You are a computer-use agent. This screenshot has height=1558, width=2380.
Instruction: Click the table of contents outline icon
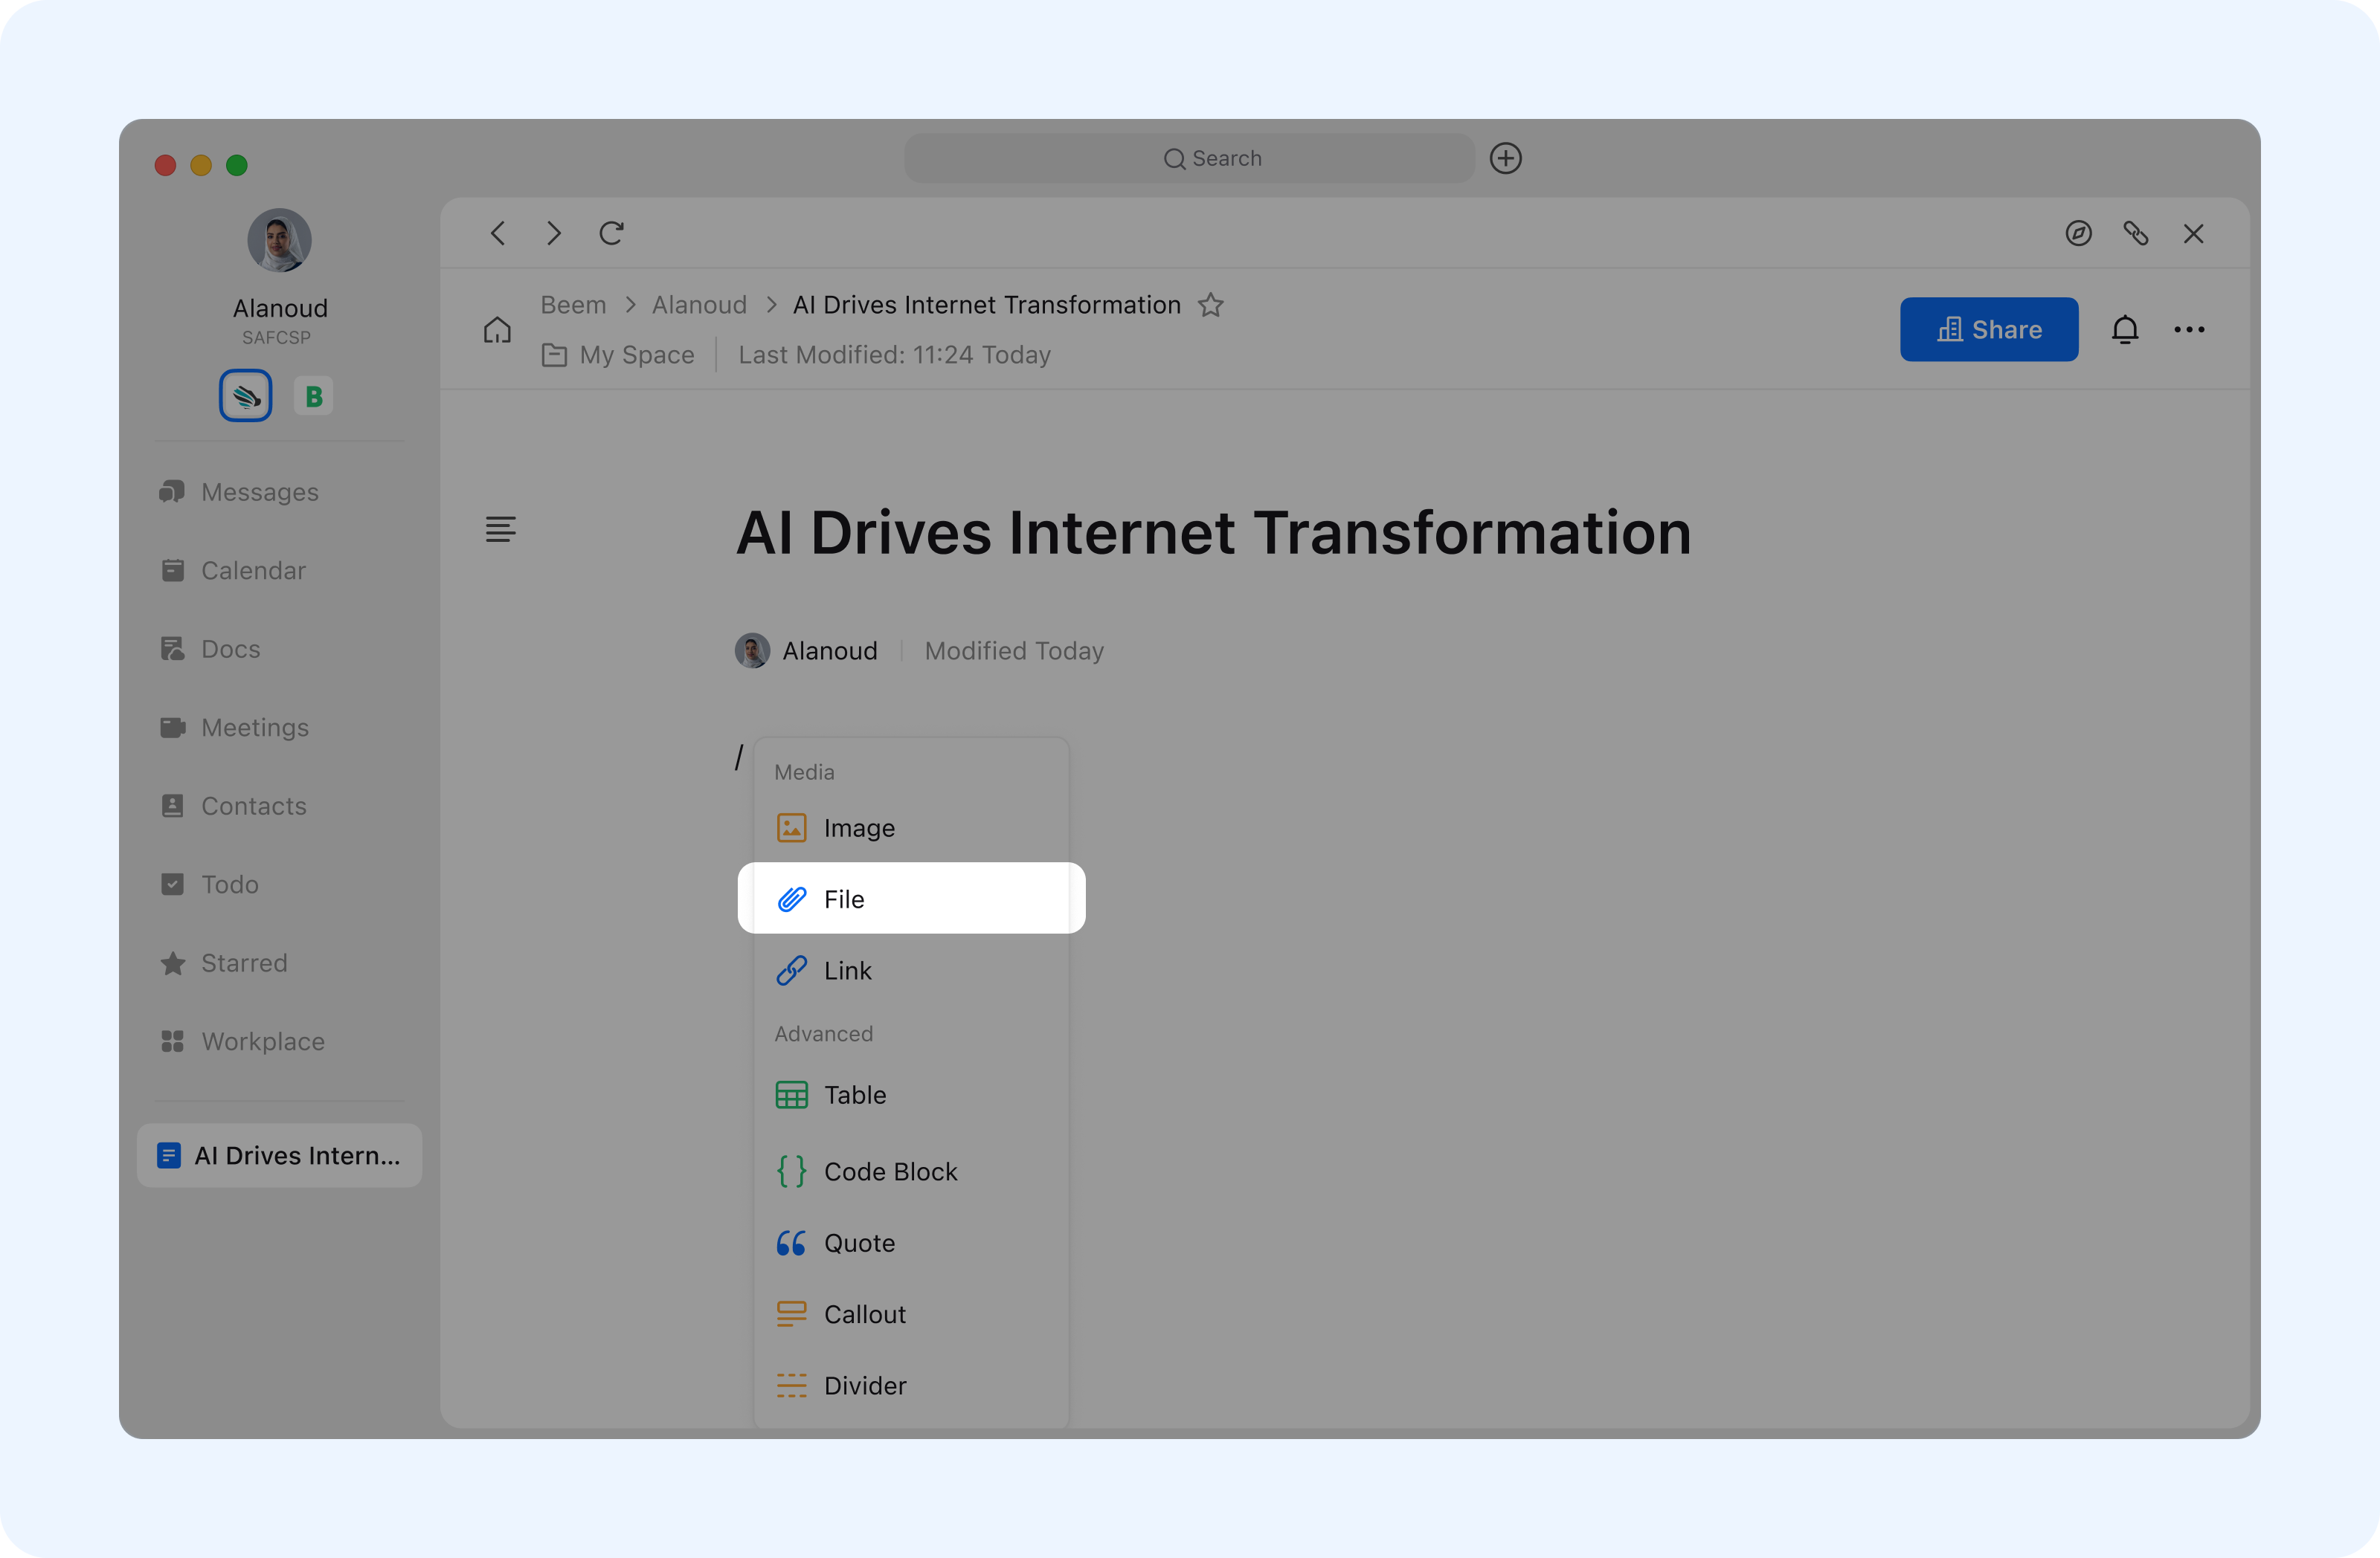tap(500, 529)
